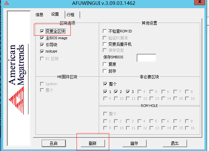Click ROM HOLE block 5 checkbox
Viewport: 209px width, 151px height.
coord(152,121)
